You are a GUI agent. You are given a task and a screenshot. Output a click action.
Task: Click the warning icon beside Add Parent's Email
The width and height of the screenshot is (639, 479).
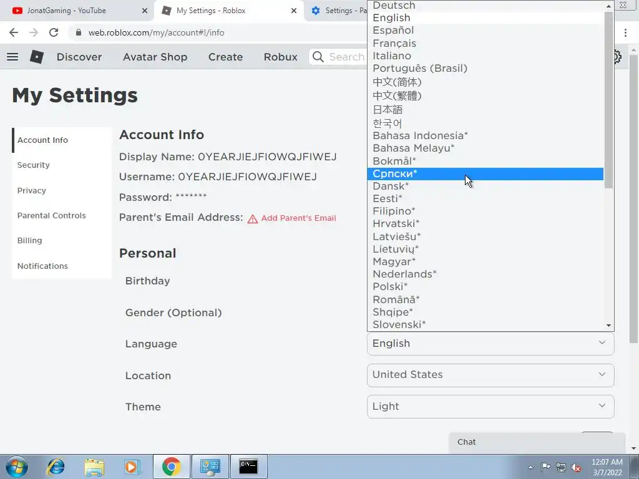(x=253, y=219)
